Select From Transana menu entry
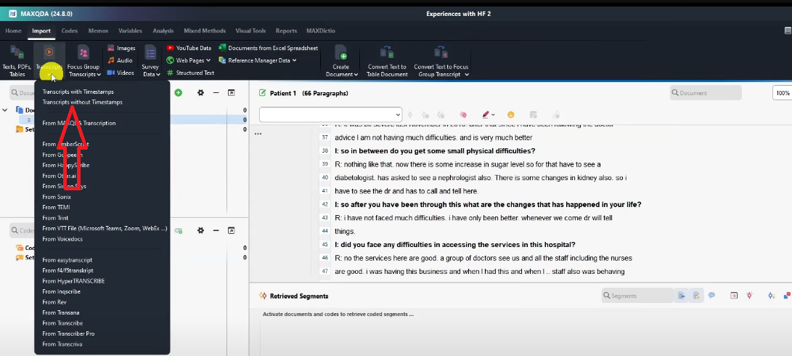This screenshot has width=792, height=356. pos(60,312)
